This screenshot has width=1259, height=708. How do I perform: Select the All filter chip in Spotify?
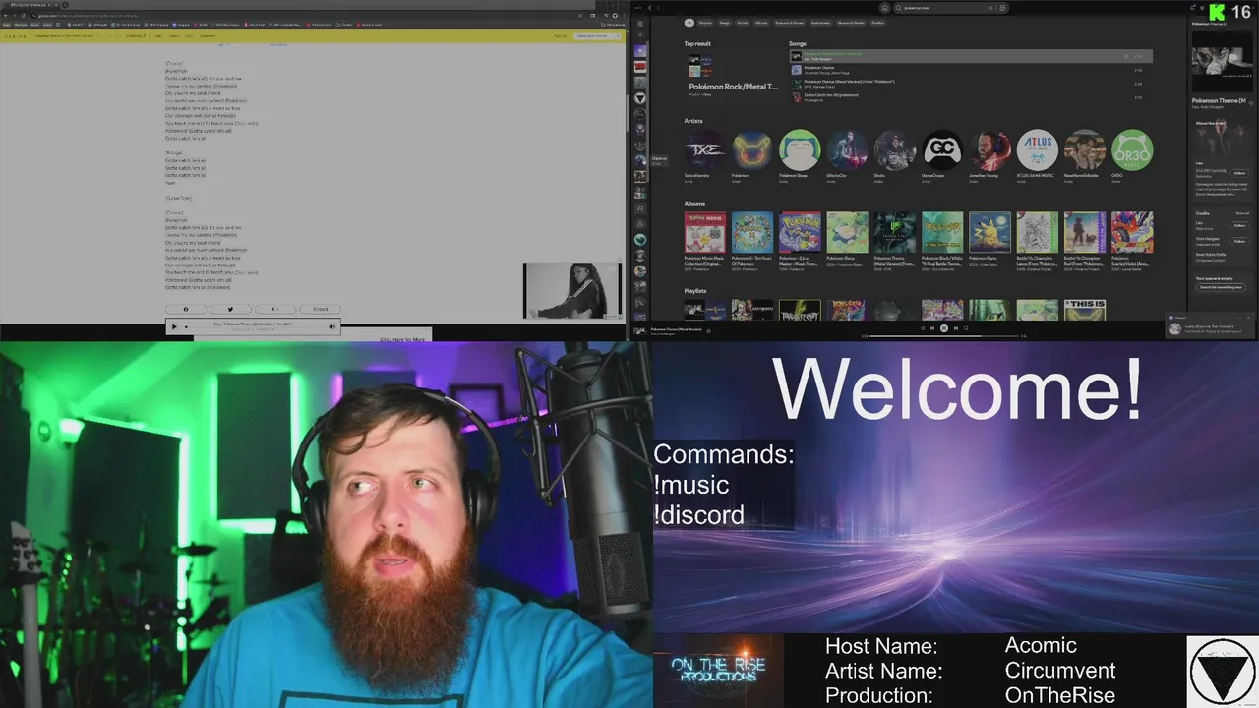tap(689, 23)
